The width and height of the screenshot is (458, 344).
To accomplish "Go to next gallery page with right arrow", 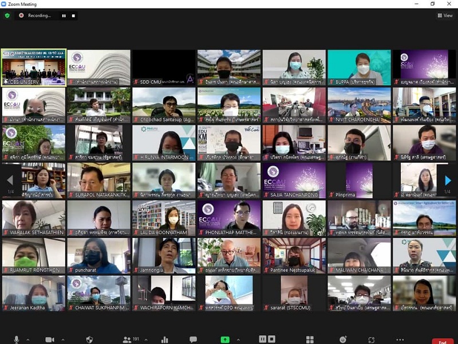I will (x=448, y=181).
